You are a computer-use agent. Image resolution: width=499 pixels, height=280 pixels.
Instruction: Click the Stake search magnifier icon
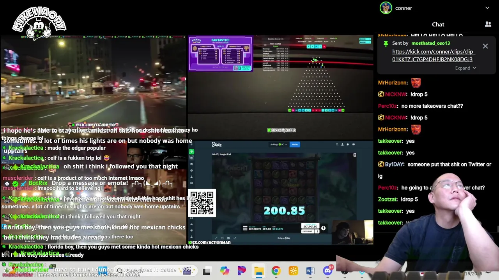click(337, 145)
